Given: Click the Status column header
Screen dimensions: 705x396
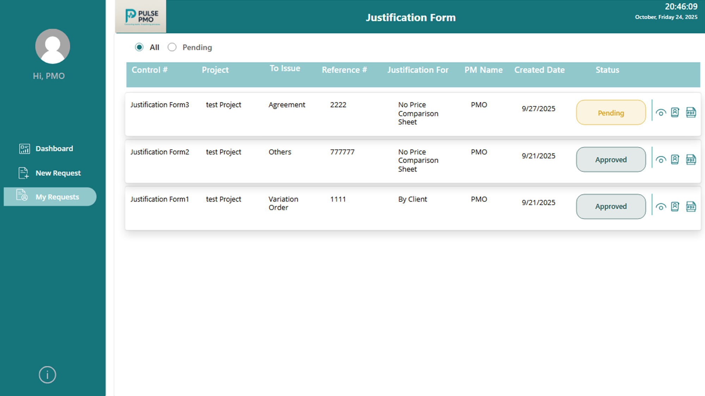Looking at the screenshot, I should click(x=607, y=70).
